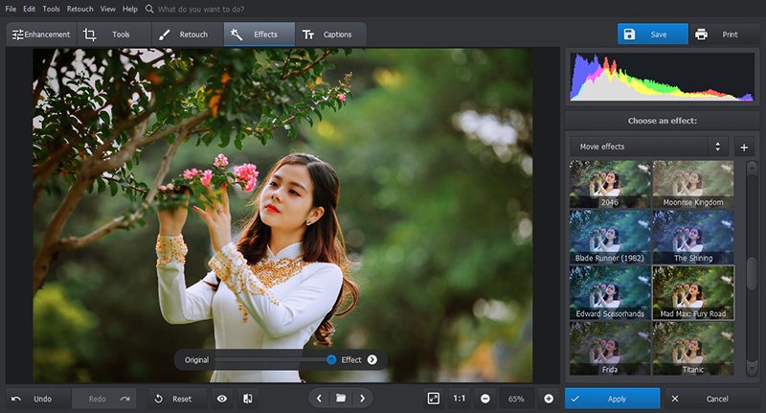Switch to the Enhancement tab
Image resolution: width=766 pixels, height=413 pixels.
[x=40, y=34]
